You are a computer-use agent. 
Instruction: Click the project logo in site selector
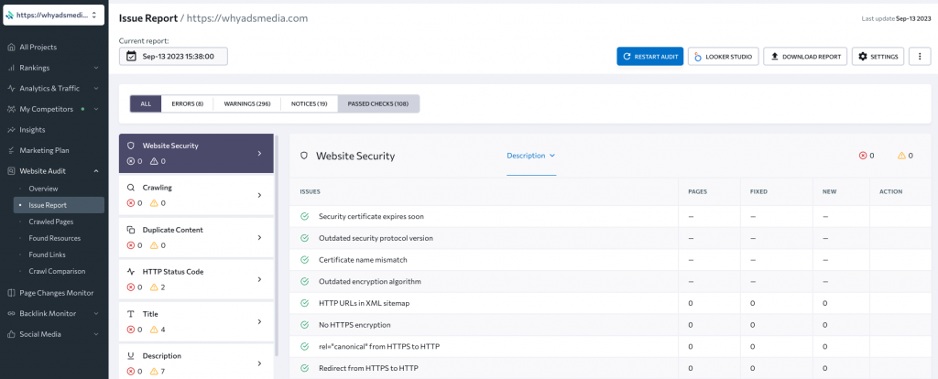(x=9, y=16)
